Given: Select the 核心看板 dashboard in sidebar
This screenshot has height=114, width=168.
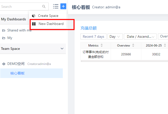Looking at the screenshot, I should (x=17, y=73).
